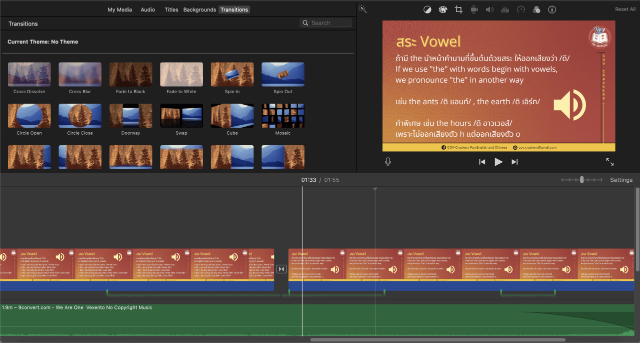Open the video stabilization camera icon
The image size is (640, 343).
click(474, 10)
